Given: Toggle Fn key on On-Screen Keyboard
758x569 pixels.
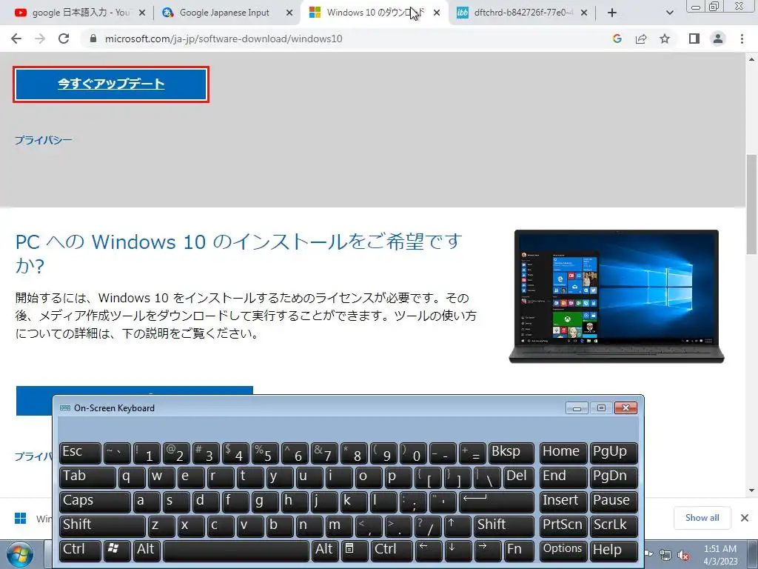Looking at the screenshot, I should [x=519, y=550].
